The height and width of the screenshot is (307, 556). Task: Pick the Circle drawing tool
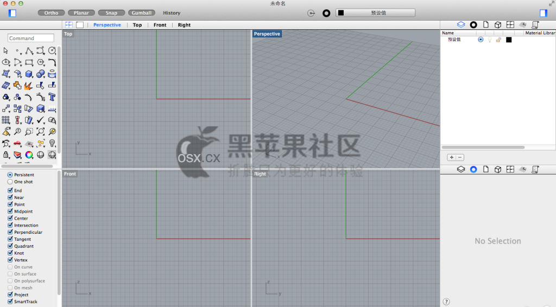52,50
